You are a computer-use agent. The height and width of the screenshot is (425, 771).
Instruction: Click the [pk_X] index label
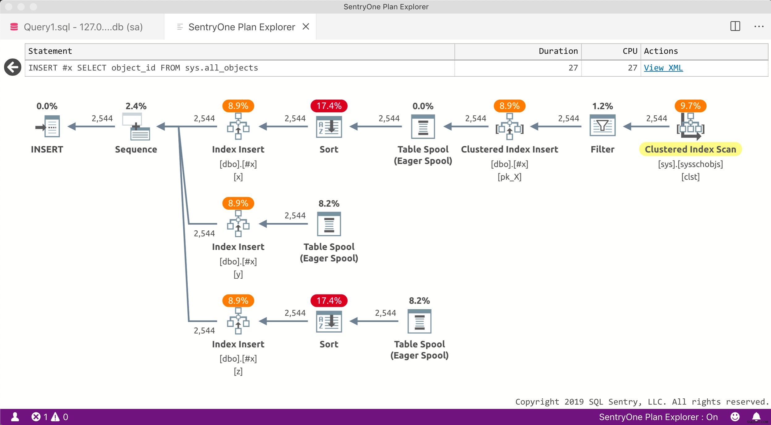(509, 177)
